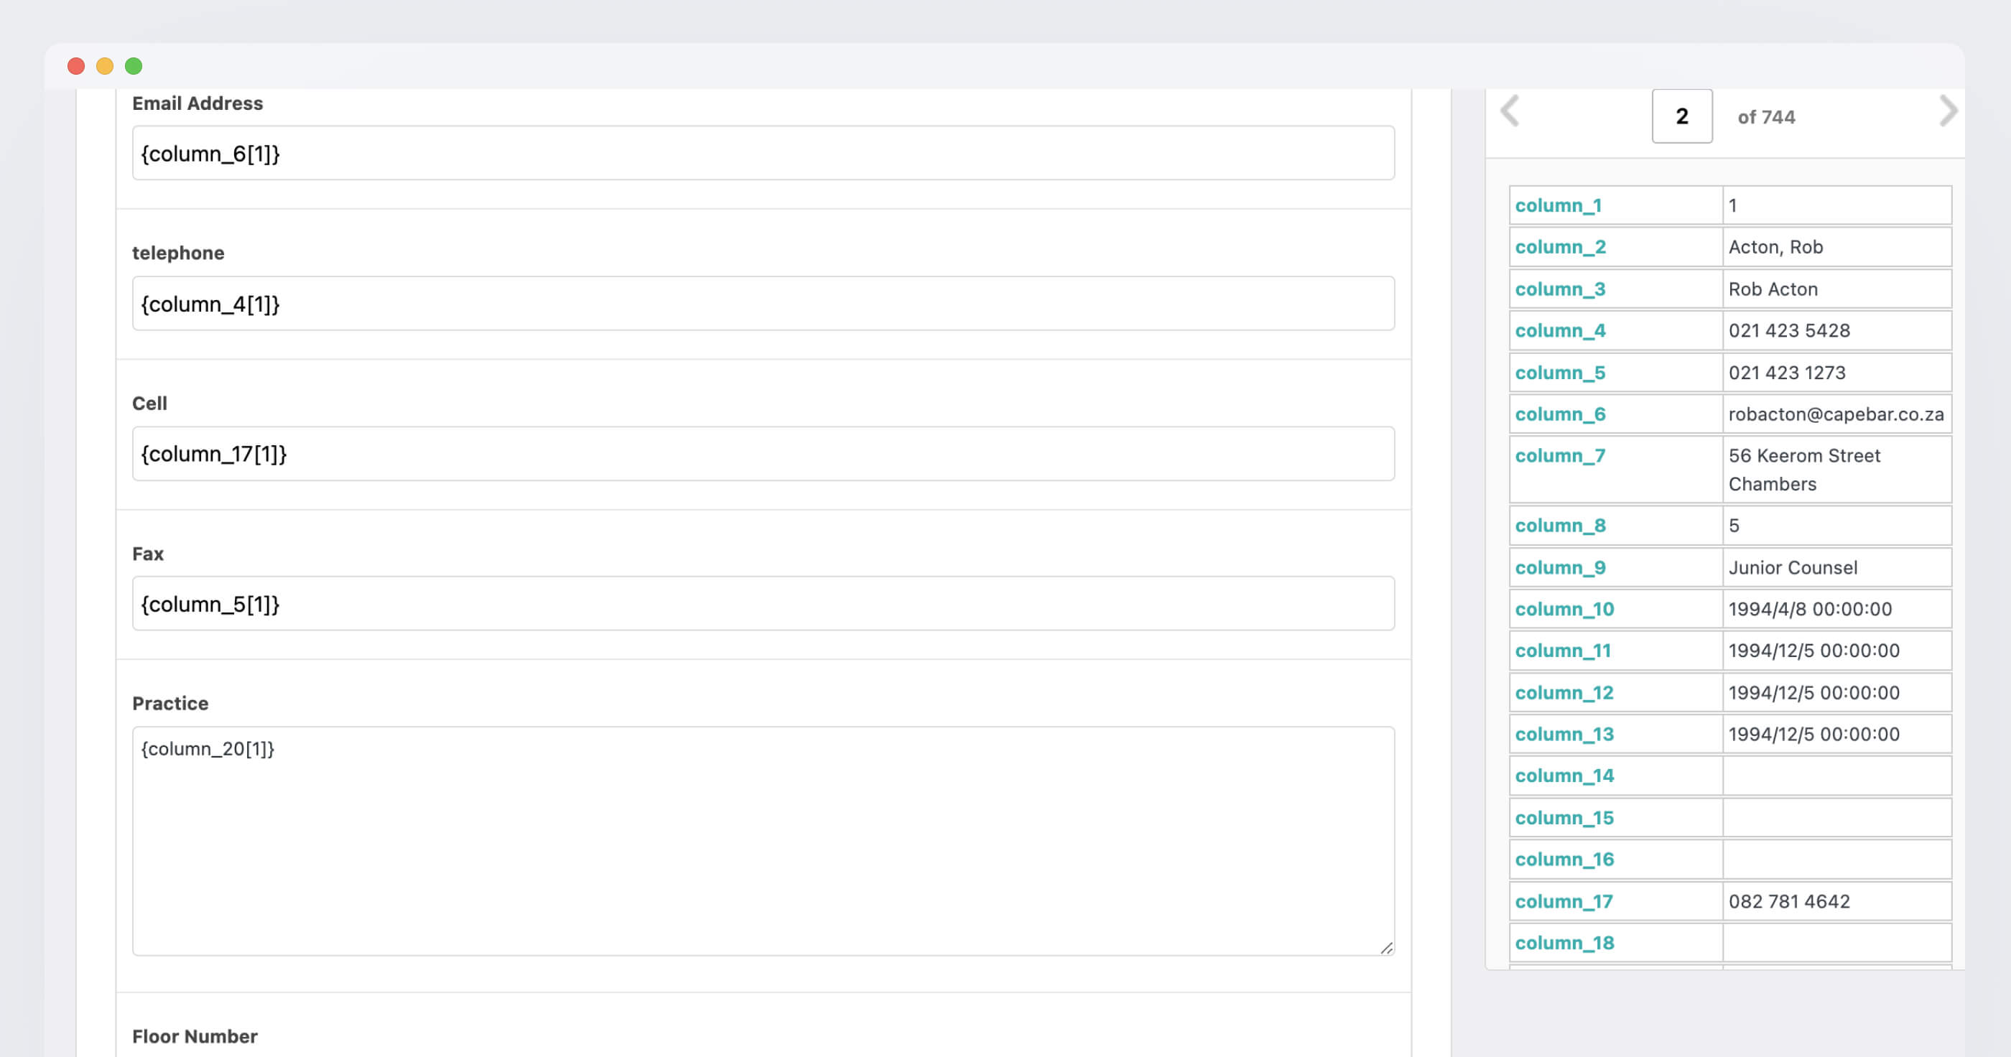Click the telephone input field
2011x1057 pixels.
(763, 304)
